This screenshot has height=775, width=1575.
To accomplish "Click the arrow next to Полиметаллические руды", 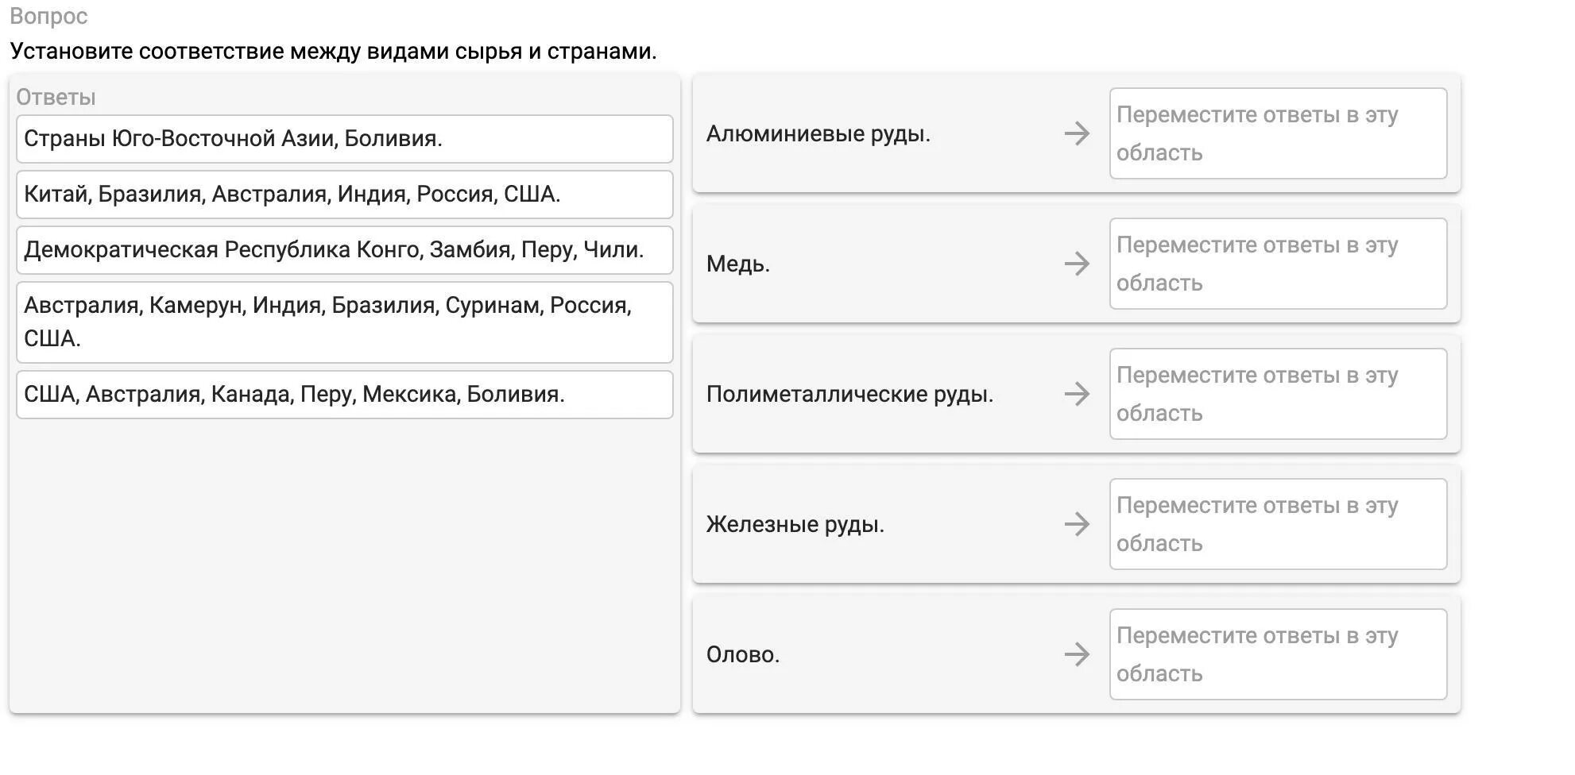I will pyautogui.click(x=1077, y=394).
